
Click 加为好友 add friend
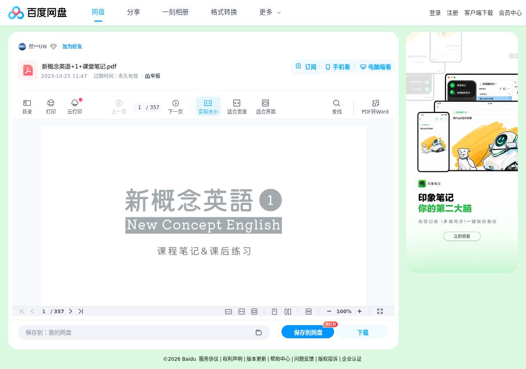[x=72, y=47]
